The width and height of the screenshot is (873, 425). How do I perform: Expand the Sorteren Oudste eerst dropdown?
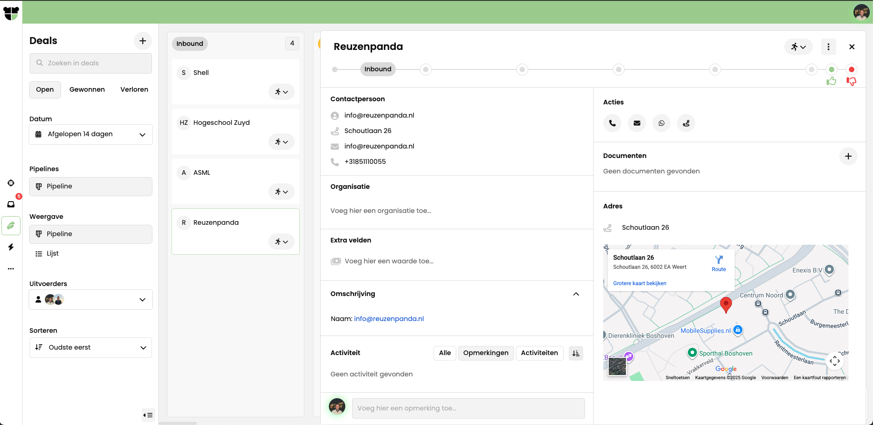click(x=91, y=347)
